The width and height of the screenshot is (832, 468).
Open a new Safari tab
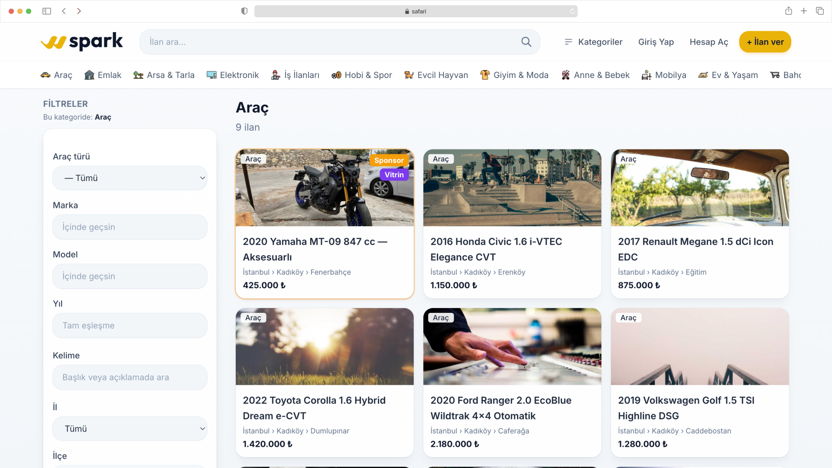(x=804, y=11)
